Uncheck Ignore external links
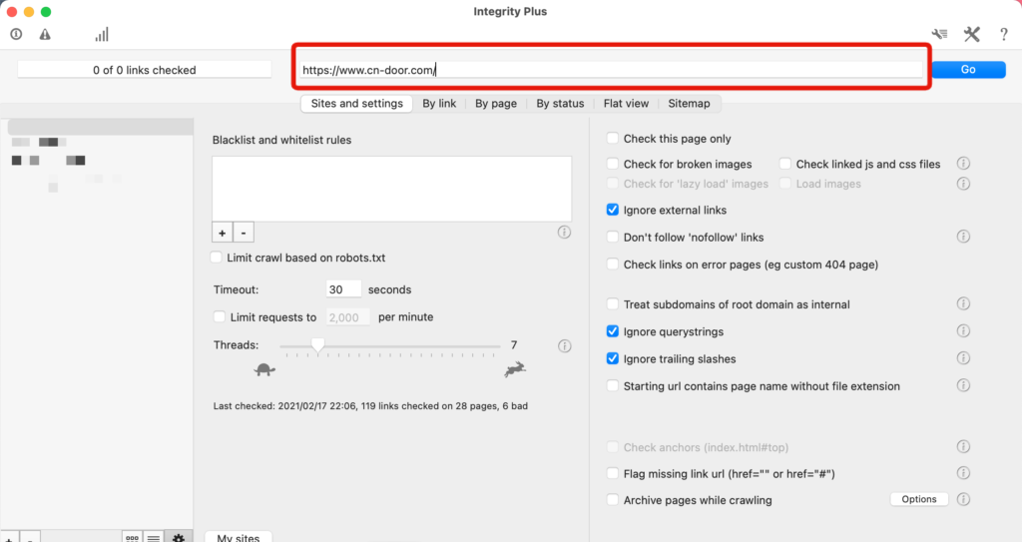Viewport: 1022px width, 542px height. tap(613, 210)
